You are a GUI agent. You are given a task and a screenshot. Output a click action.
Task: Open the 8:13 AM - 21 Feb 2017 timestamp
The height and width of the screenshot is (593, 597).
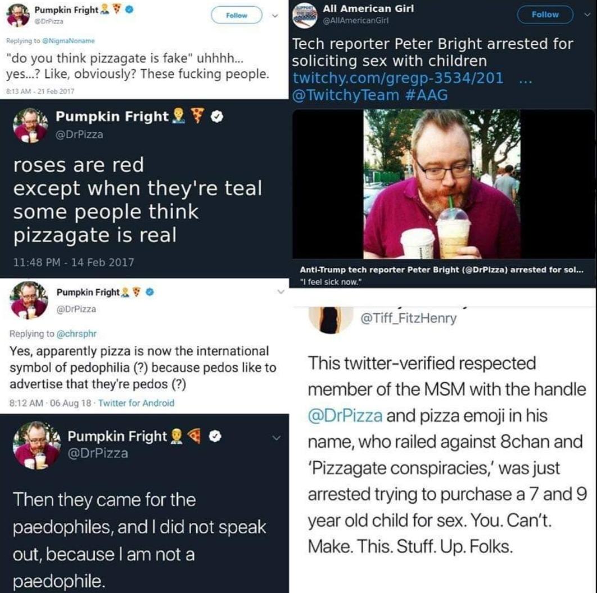[x=40, y=91]
